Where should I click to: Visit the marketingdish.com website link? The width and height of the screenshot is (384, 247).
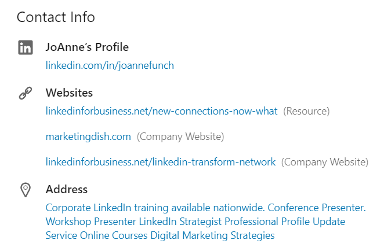[x=88, y=137]
